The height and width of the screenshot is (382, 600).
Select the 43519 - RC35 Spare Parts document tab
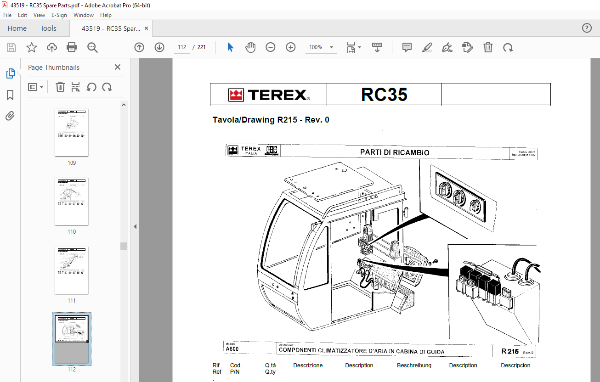pyautogui.click(x=111, y=28)
